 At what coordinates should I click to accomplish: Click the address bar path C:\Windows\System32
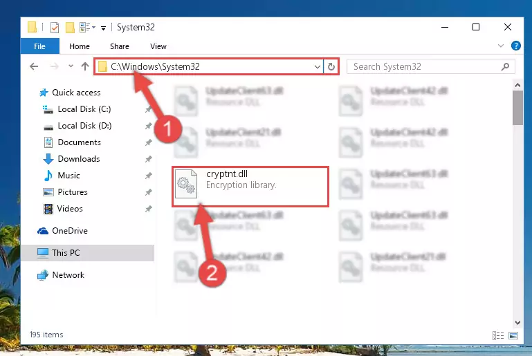click(155, 66)
